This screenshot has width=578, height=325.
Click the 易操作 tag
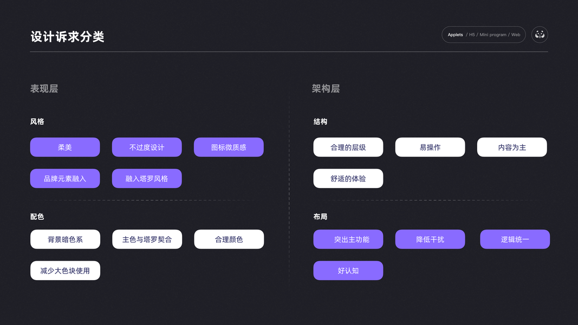click(x=430, y=147)
